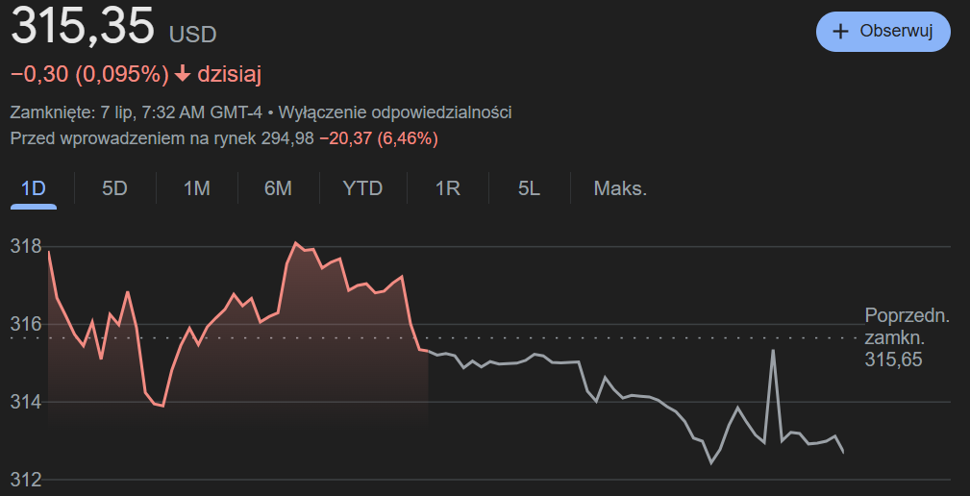Click the red down arrow next to dzisiaj

pos(183,75)
